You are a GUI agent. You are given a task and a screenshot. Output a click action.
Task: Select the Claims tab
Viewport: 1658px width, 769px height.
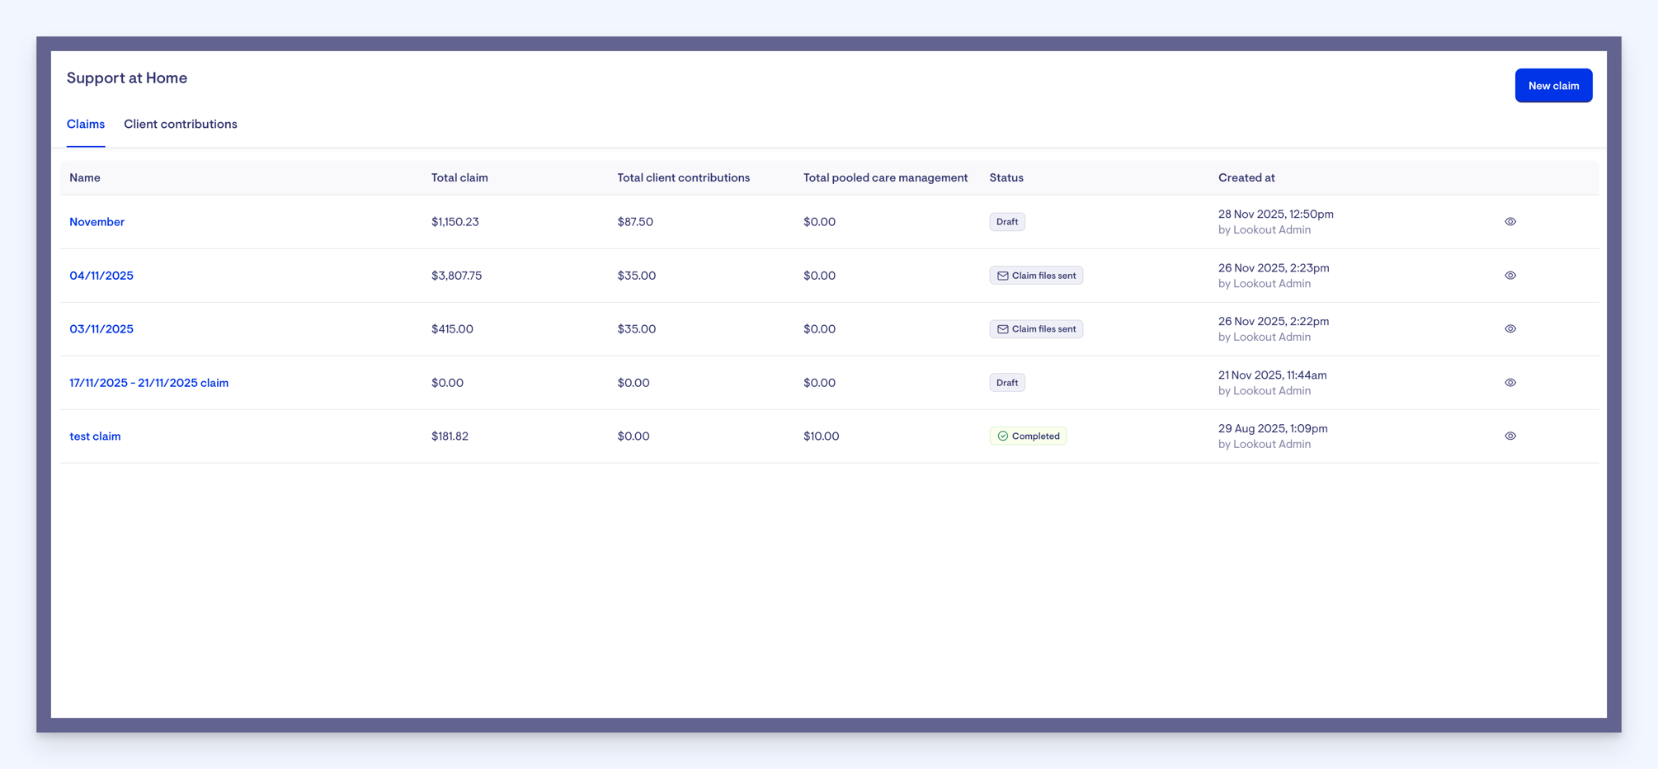point(86,125)
